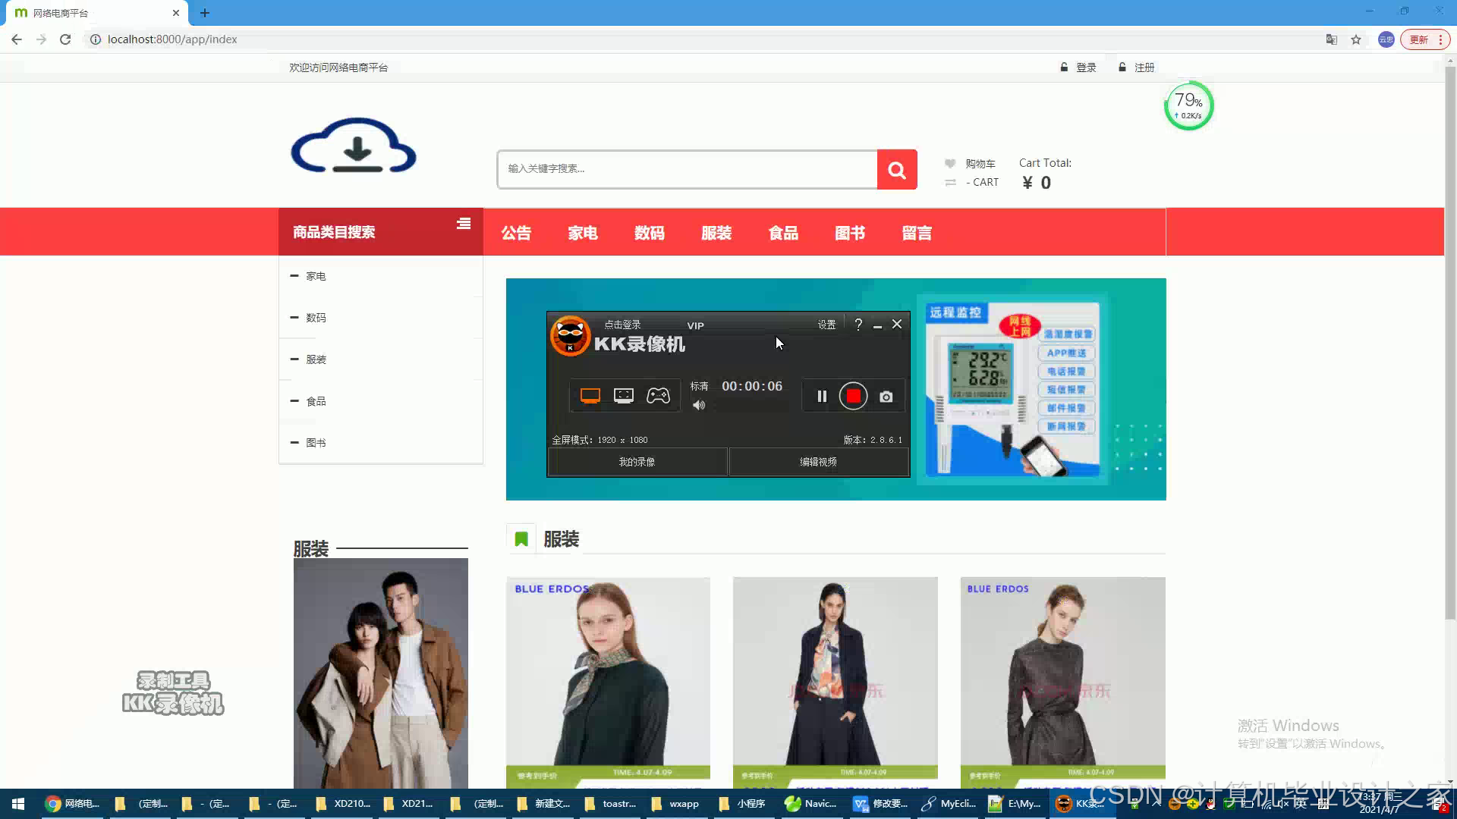Screen dimensions: 1457x819
Task: Open the 家电 navigation menu
Action: (583, 233)
